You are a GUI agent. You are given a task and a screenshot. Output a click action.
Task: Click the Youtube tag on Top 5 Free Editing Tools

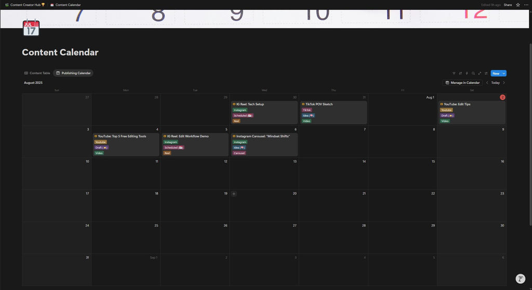point(100,142)
